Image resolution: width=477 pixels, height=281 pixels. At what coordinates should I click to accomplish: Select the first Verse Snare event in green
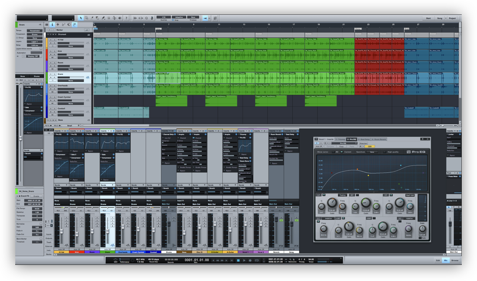(167, 78)
